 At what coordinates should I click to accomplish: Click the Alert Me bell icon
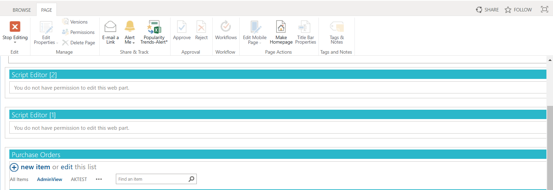(130, 27)
